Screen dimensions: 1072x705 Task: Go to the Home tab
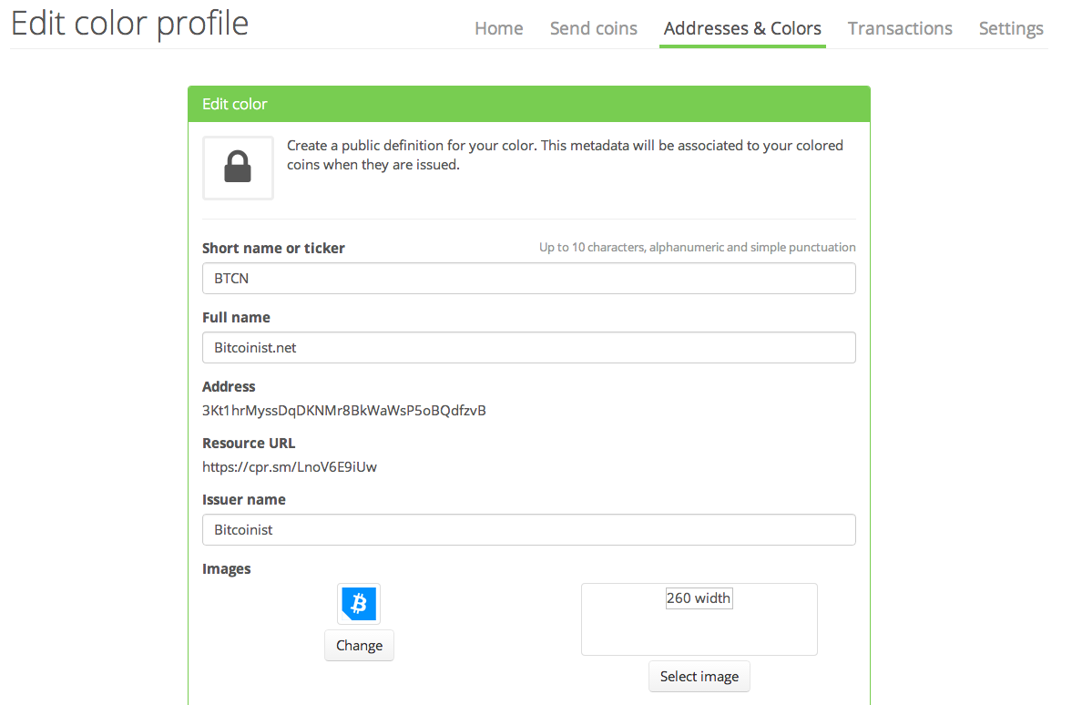pyautogui.click(x=498, y=28)
